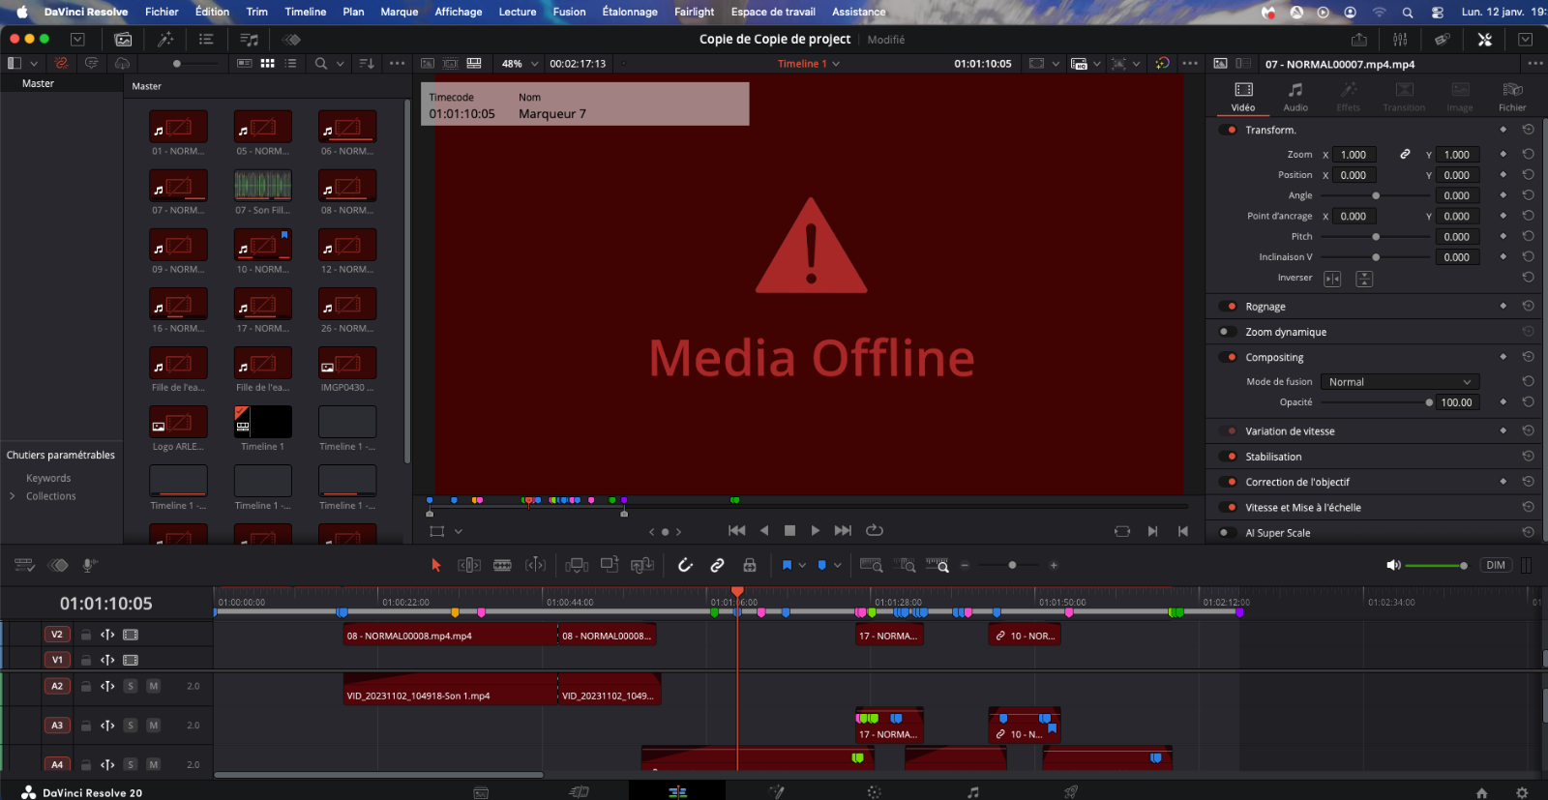The height and width of the screenshot is (800, 1548).
Task: Open the Étalonnage menu
Action: click(x=629, y=12)
